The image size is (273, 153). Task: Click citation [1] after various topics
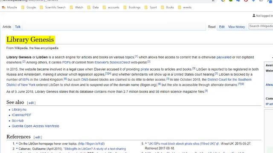coord(136,57)
